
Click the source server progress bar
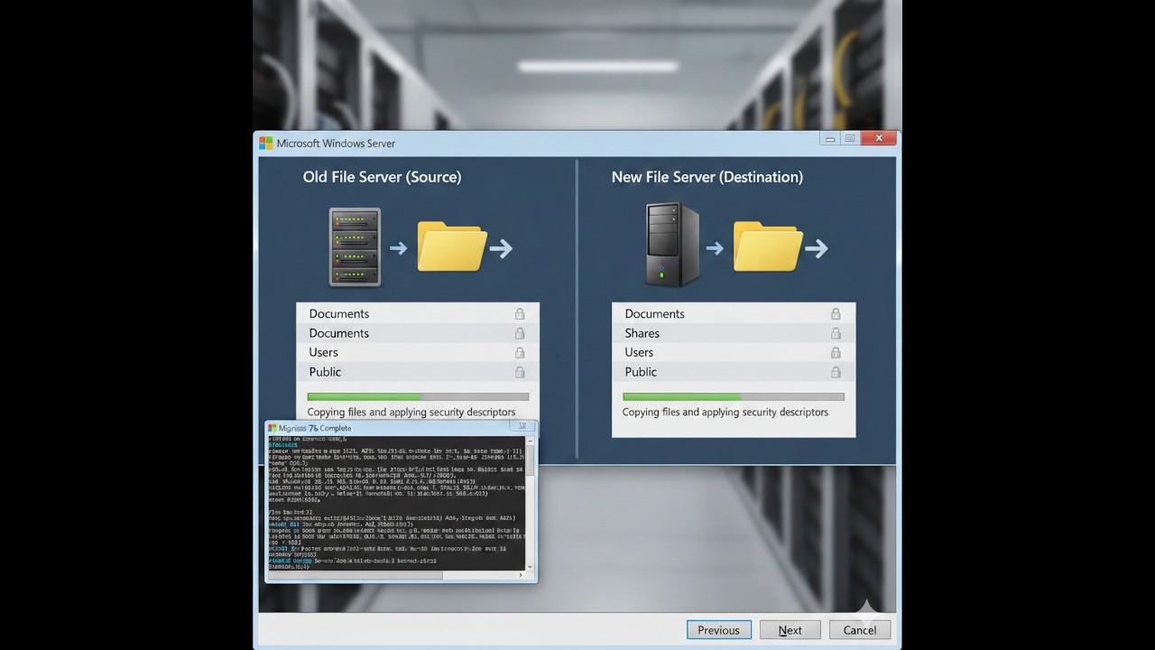(418, 396)
